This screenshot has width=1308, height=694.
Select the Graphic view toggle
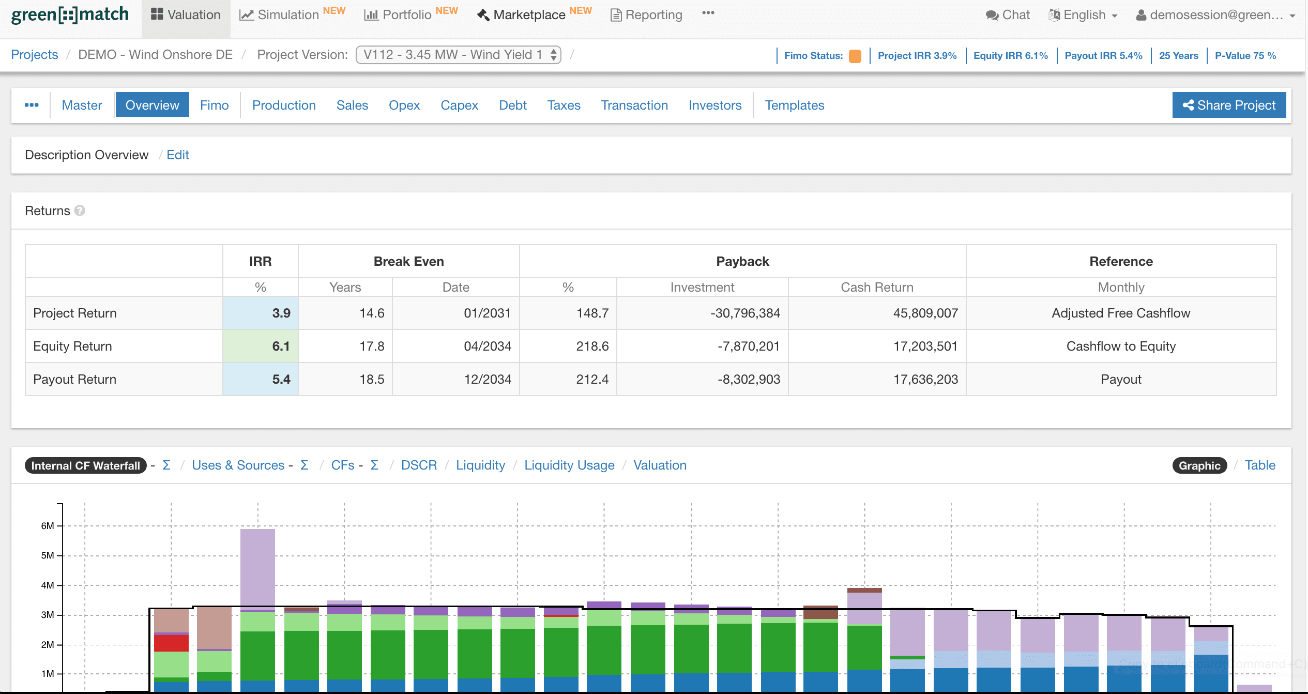click(x=1199, y=465)
